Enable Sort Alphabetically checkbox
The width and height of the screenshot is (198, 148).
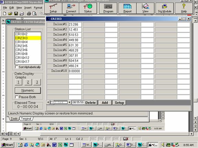tap(16, 67)
